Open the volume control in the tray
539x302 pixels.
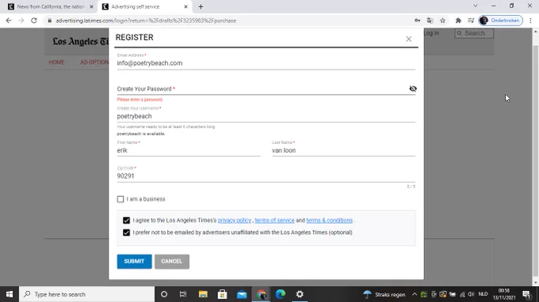pyautogui.click(x=472, y=294)
